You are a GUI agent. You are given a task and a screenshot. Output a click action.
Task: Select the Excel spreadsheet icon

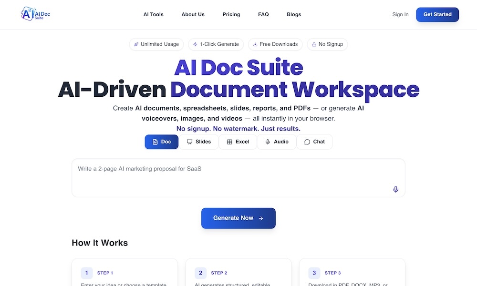click(x=230, y=142)
